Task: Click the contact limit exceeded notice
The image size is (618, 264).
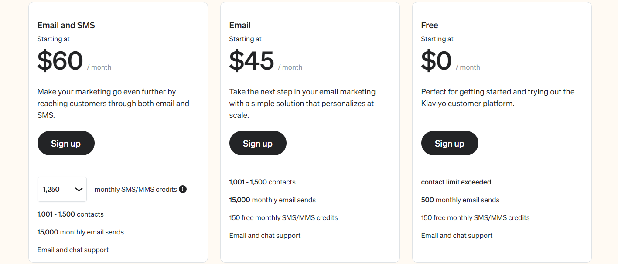Action: coord(456,182)
